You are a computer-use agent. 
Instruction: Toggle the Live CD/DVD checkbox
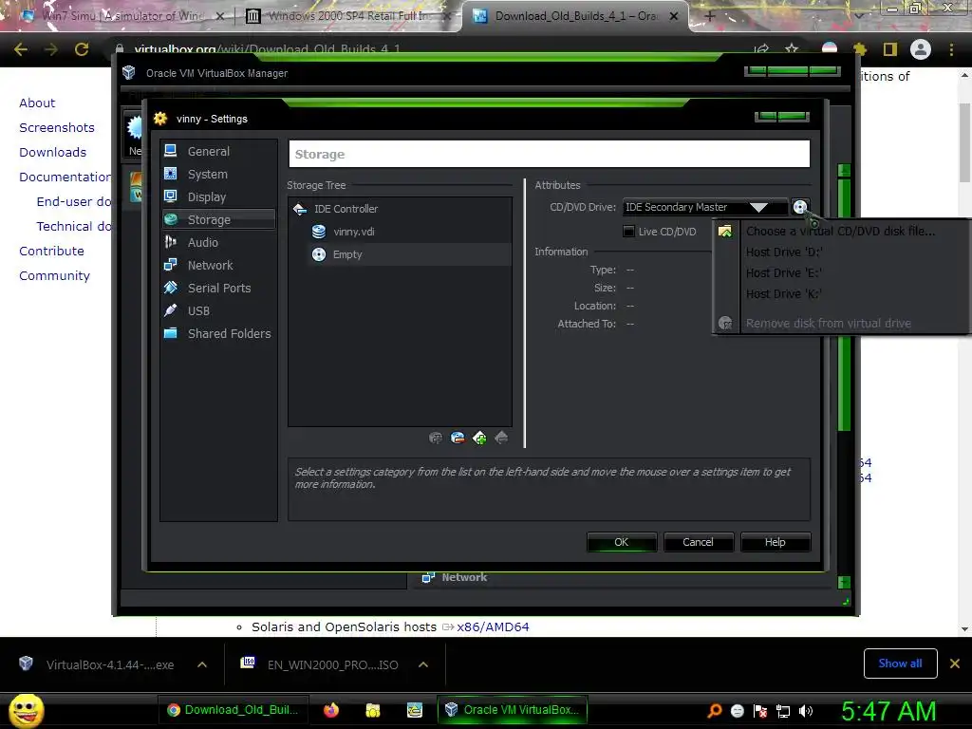pyautogui.click(x=628, y=232)
